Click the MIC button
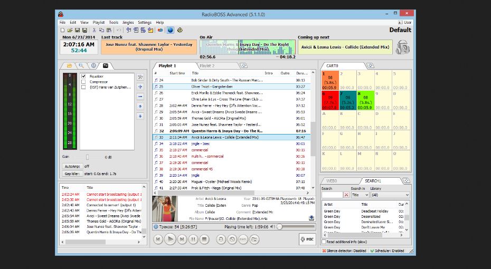The width and height of the screenshot is (491, 269). (x=307, y=239)
